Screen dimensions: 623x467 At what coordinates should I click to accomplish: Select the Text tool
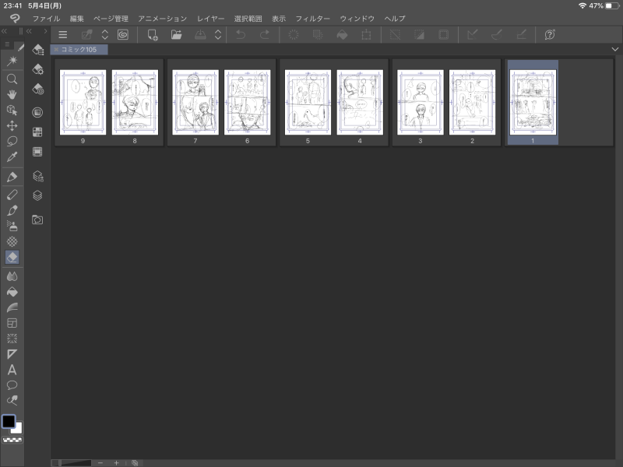pos(12,370)
